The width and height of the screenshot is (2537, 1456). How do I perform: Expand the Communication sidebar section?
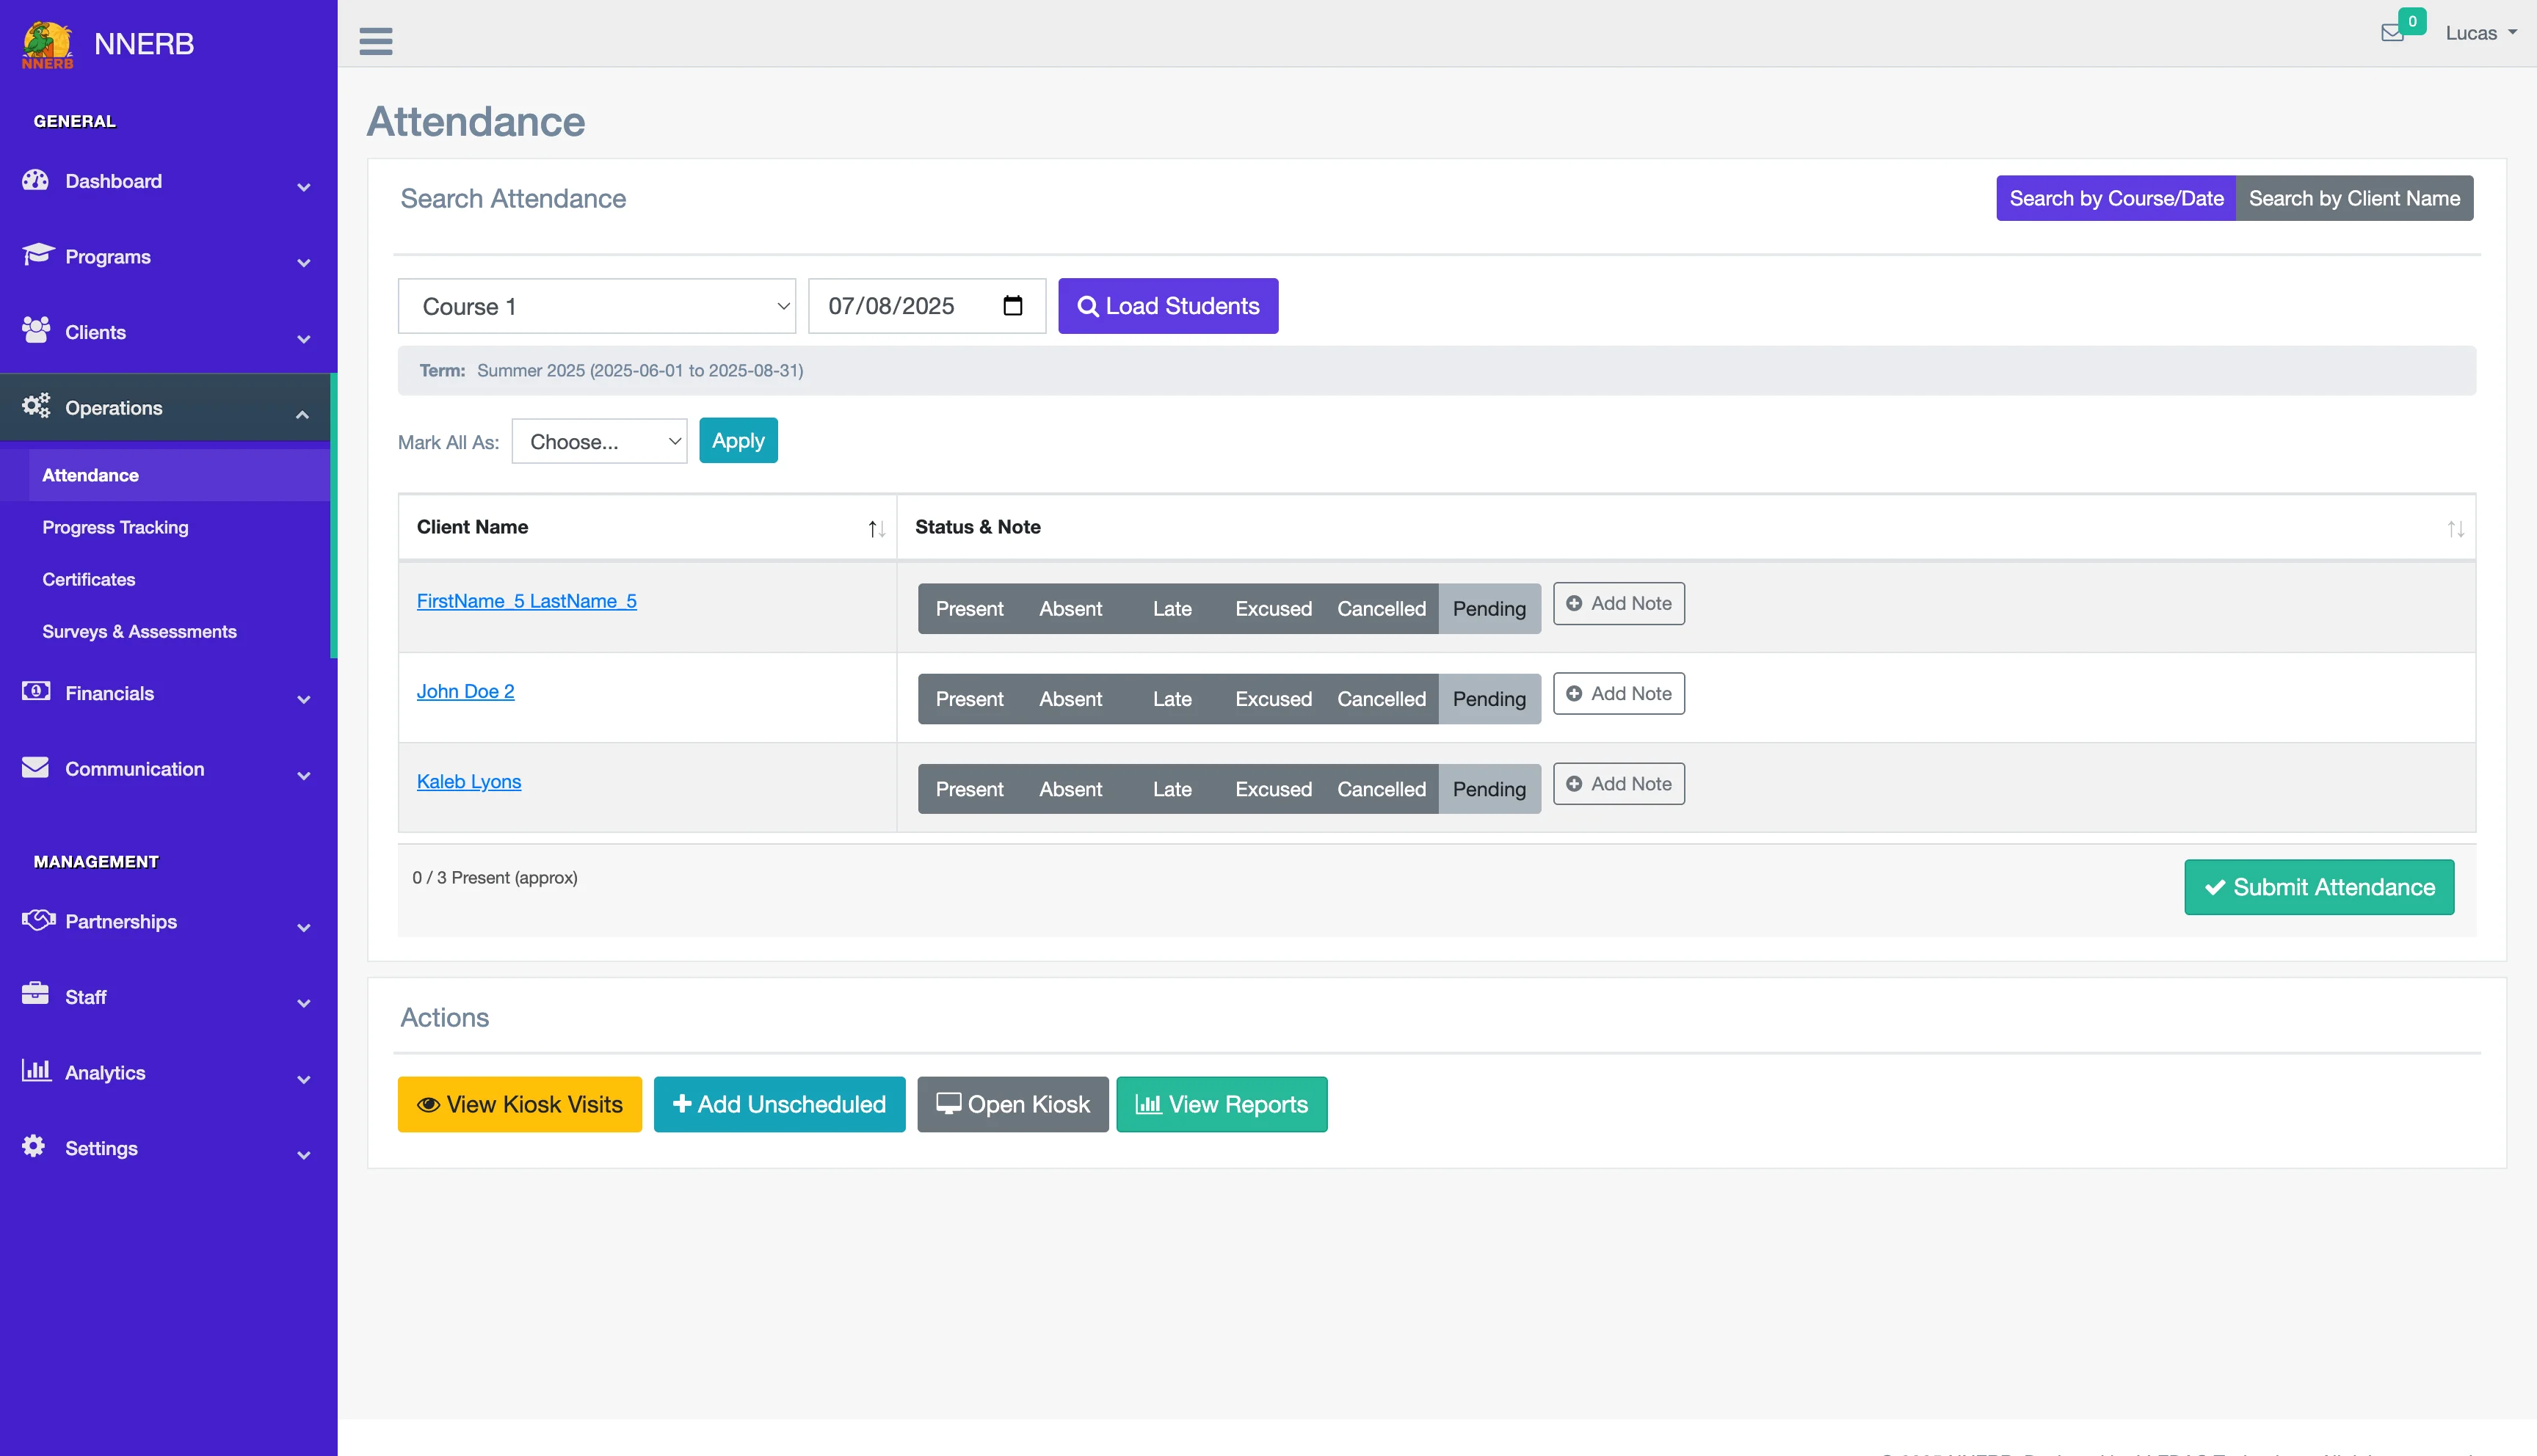point(303,774)
